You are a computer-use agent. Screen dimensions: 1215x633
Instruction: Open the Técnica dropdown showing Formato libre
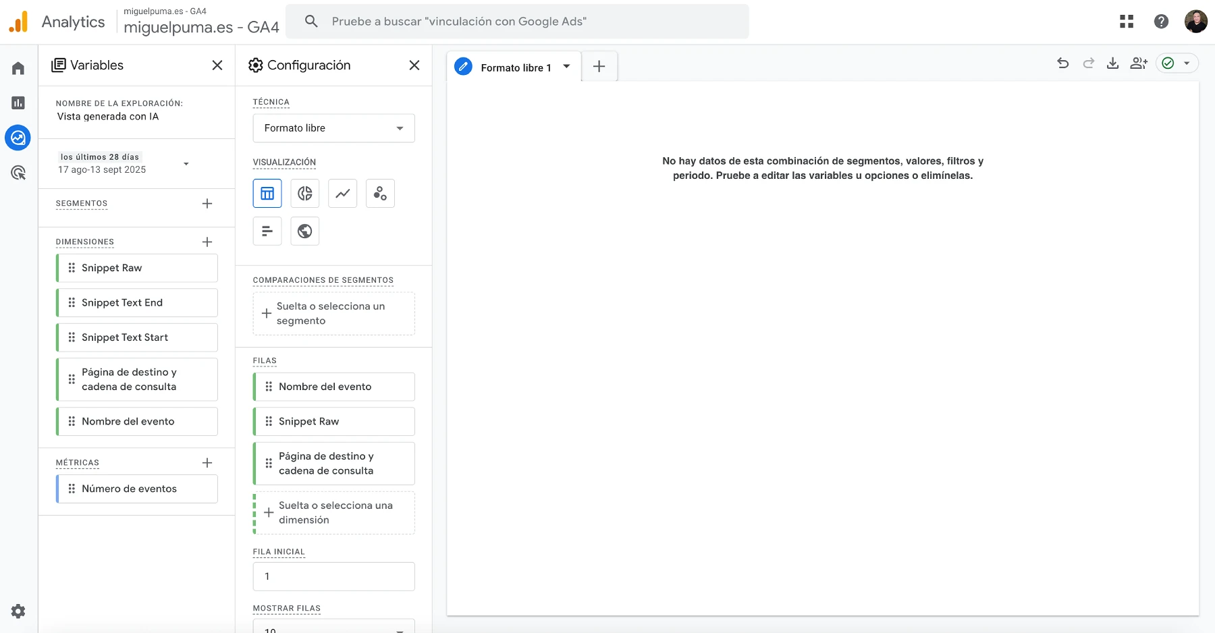pos(333,128)
